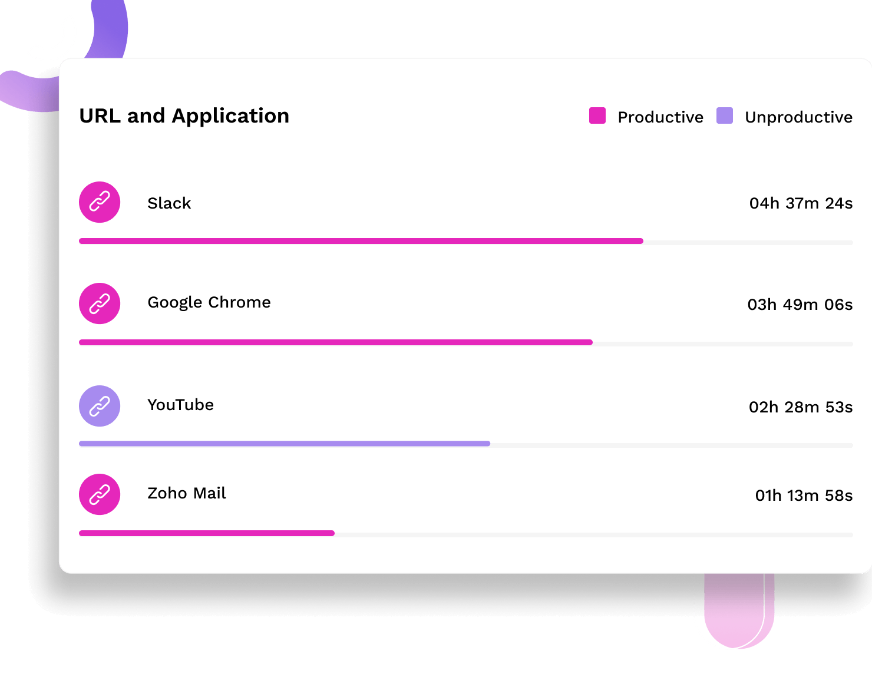Select the pink productive icon beside Slack
872x687 pixels.
tap(99, 202)
